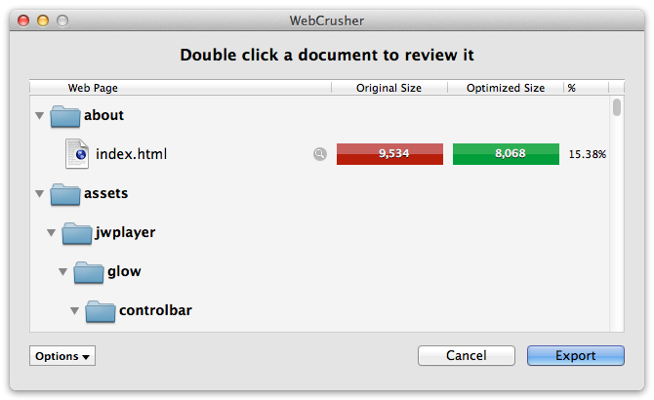This screenshot has width=654, height=400.
Task: Sort by the Optimized Size column header
Action: [506, 88]
